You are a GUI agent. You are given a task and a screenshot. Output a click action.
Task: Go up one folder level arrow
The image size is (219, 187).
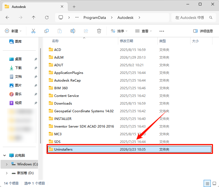pyautogui.click(x=34, y=18)
